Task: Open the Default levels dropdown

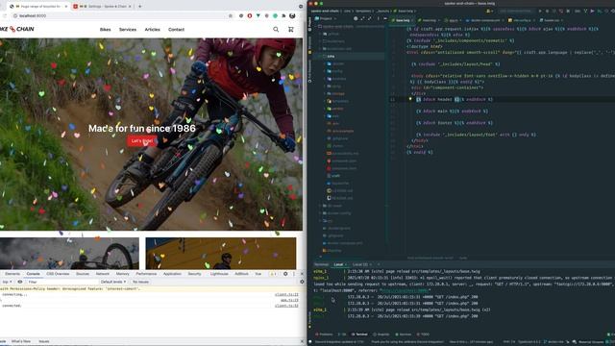Action: coord(113,282)
